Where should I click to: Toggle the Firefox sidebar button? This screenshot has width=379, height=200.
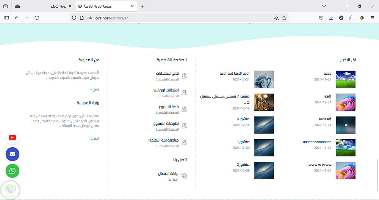tap(7, 18)
